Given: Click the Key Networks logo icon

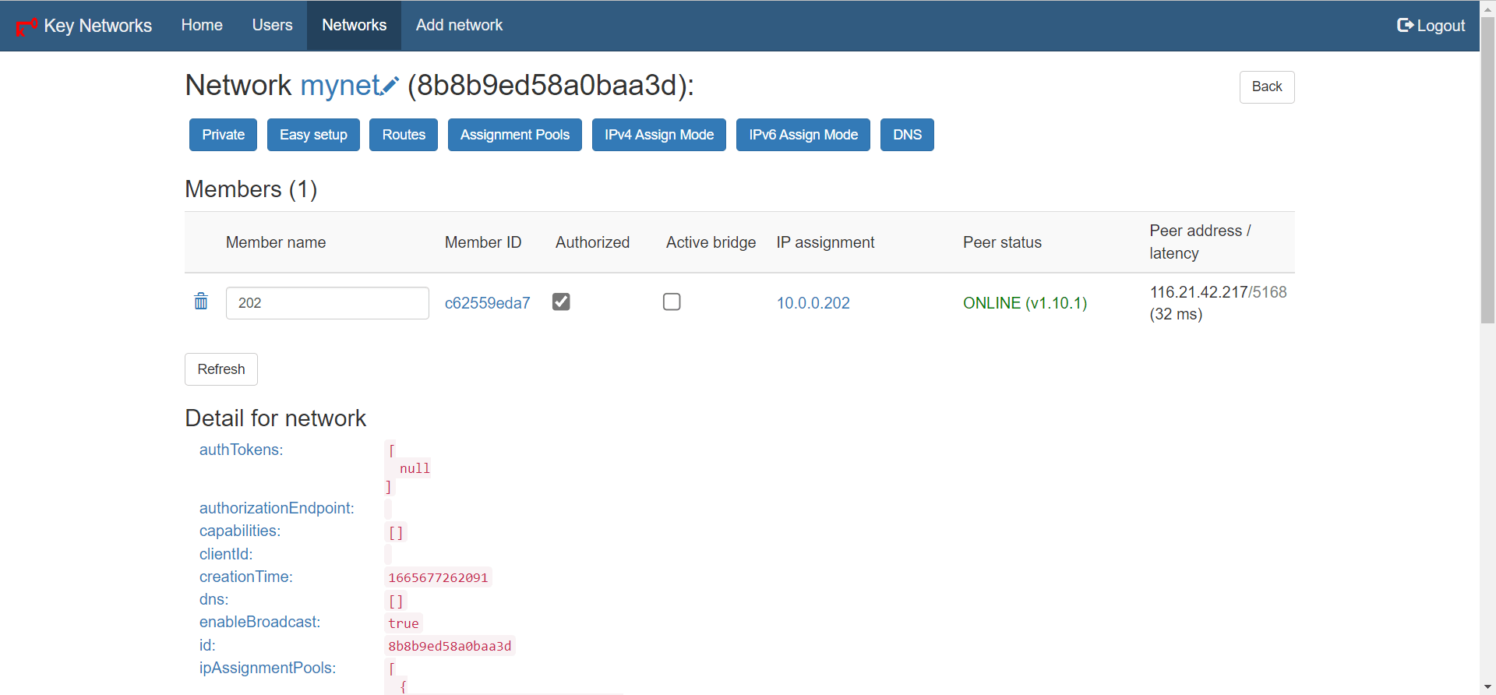Looking at the screenshot, I should coord(26,26).
